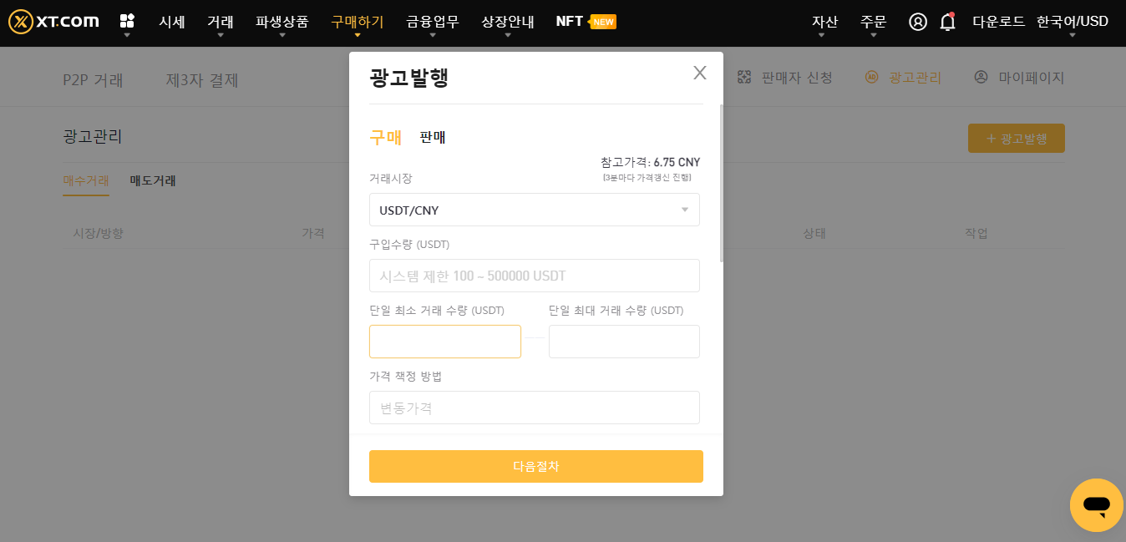Open the USDT/CNY market dropdown
Image resolution: width=1126 pixels, height=542 pixels.
pyautogui.click(x=535, y=210)
